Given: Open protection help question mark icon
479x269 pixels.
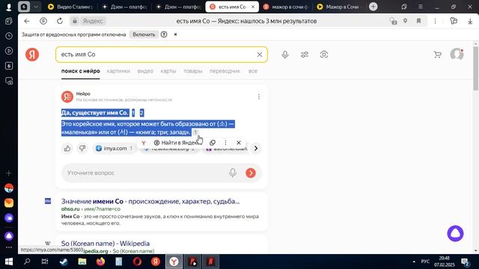Looking at the screenshot, I should coord(164,34).
